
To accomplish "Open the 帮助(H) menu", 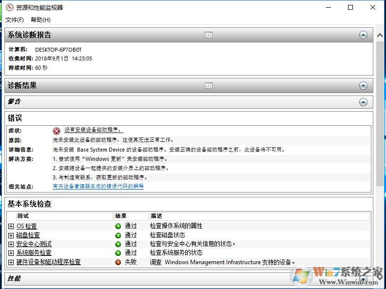I will tap(40, 20).
